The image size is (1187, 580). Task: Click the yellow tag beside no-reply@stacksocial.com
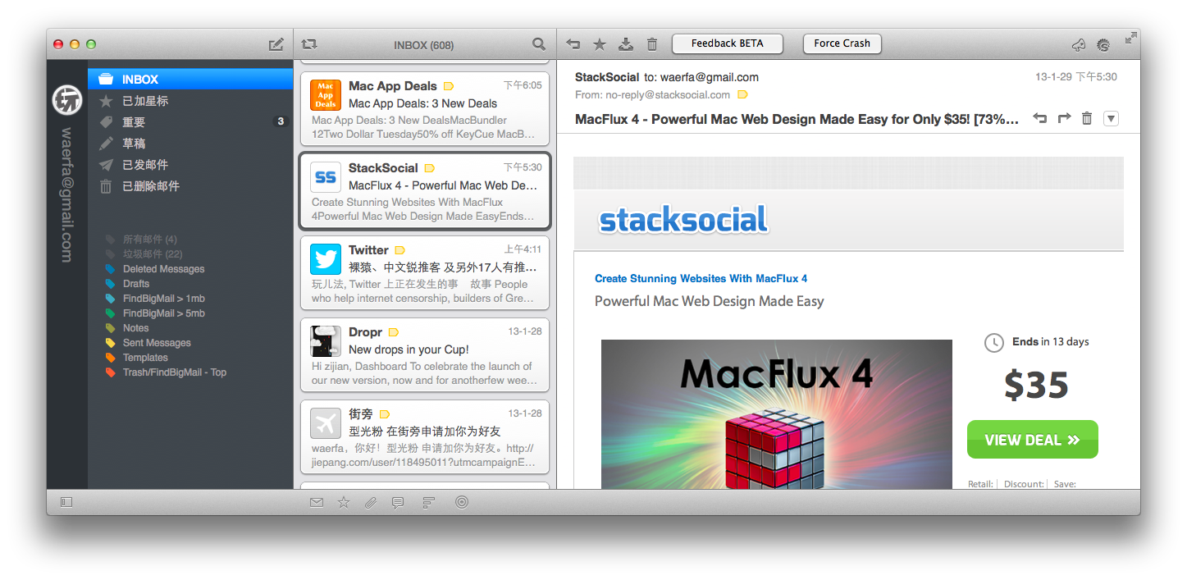point(742,94)
